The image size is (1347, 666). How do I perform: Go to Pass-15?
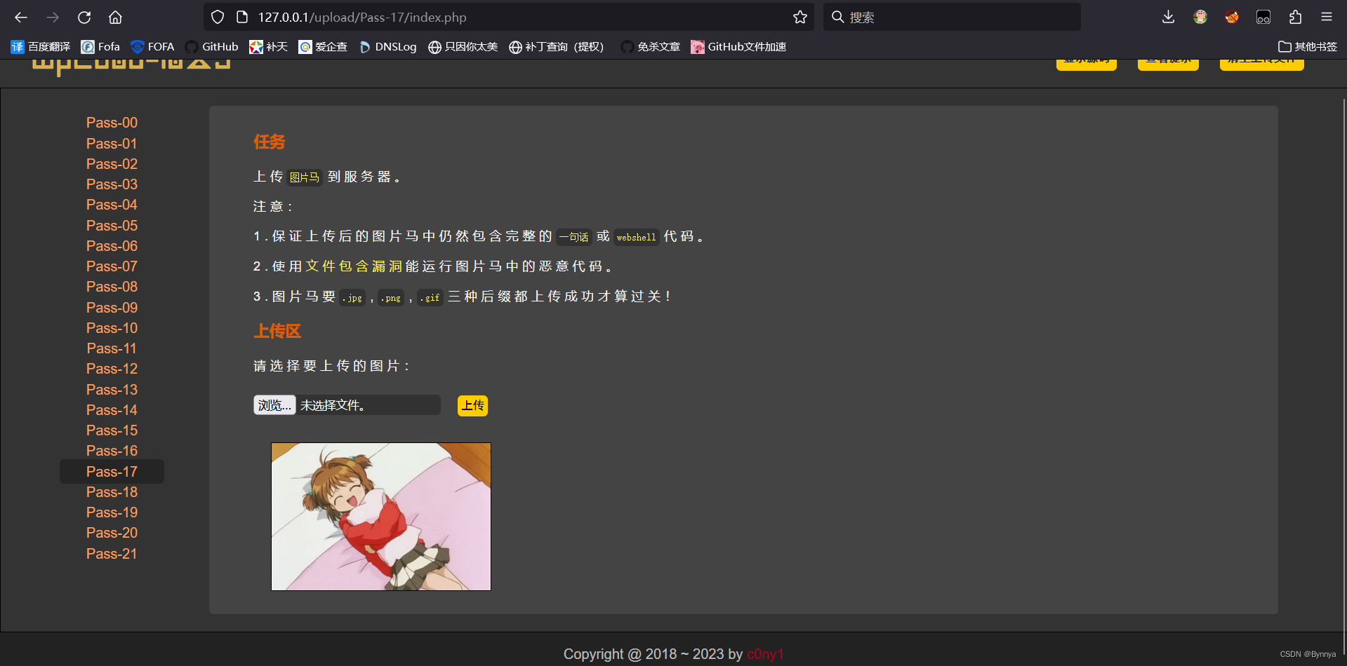(112, 430)
